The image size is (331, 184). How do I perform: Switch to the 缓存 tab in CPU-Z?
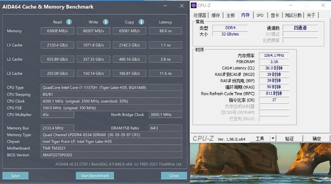216,15
